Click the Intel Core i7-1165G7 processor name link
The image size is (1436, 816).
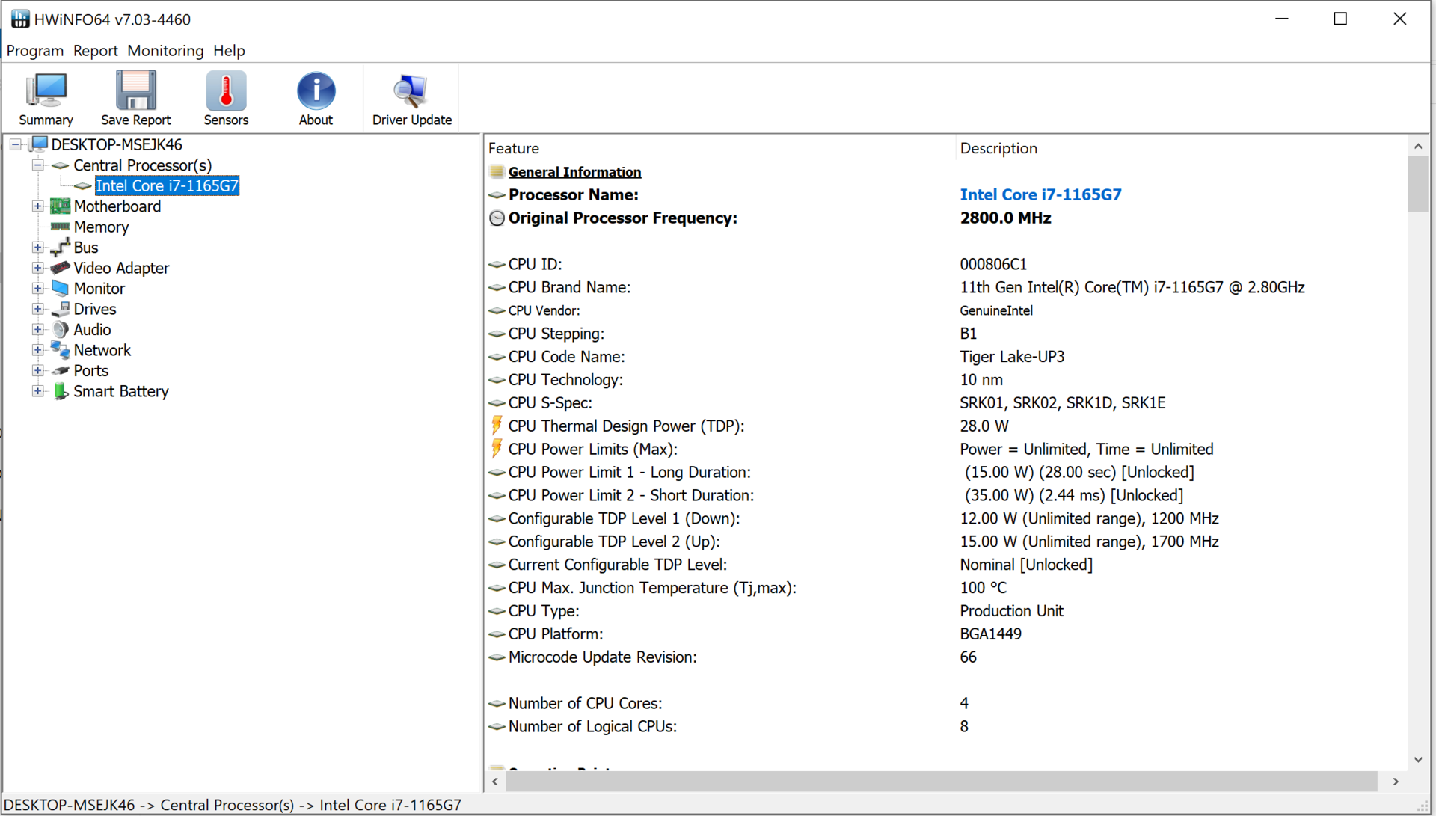point(1040,194)
